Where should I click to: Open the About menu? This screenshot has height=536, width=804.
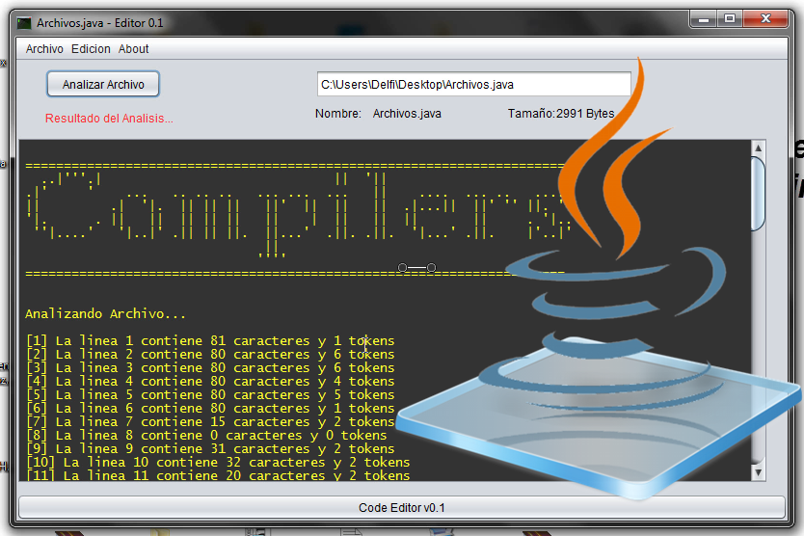point(133,49)
